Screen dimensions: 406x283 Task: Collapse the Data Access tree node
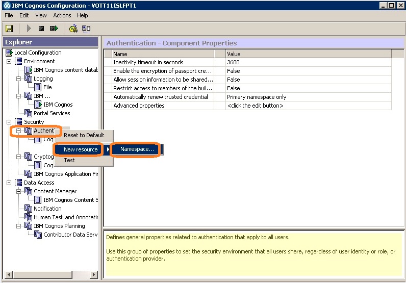click(x=9, y=183)
